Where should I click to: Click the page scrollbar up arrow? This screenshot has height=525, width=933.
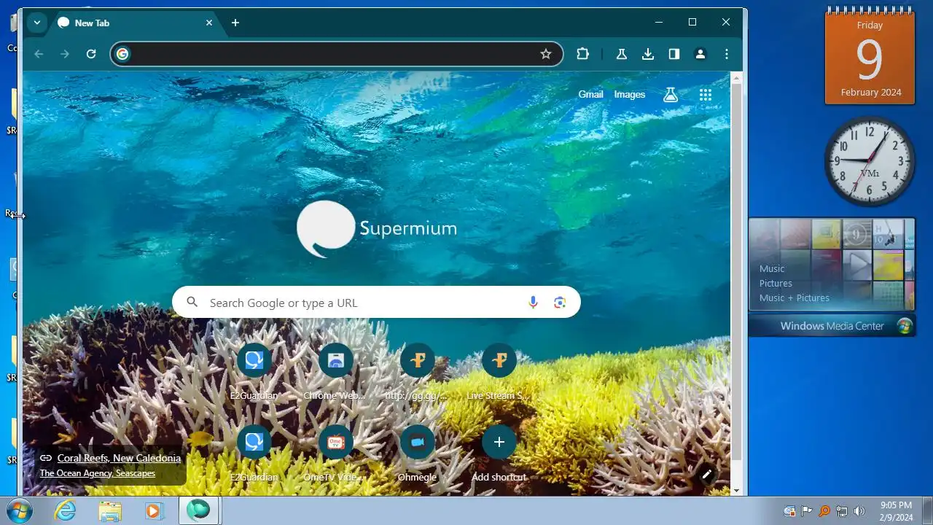click(x=736, y=77)
